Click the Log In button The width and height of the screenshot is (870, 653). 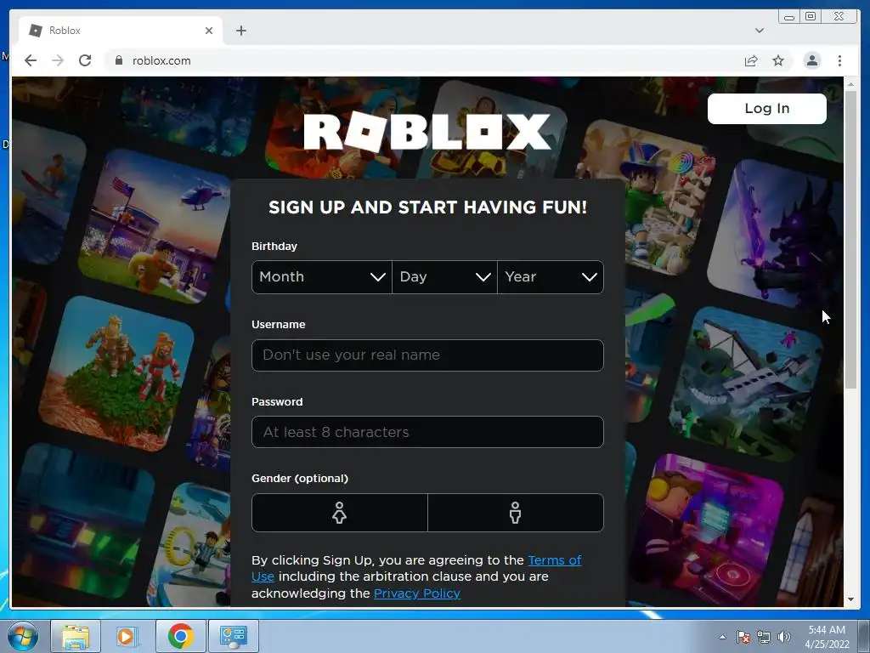pos(767,108)
